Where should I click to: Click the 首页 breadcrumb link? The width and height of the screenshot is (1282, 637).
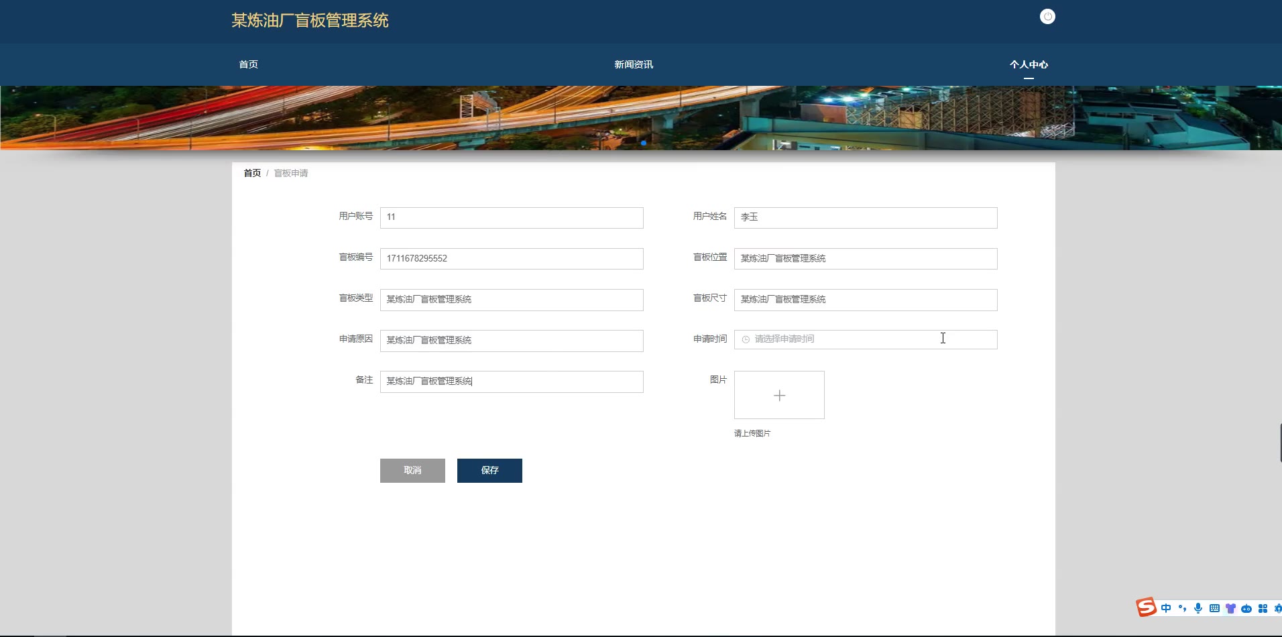click(252, 173)
